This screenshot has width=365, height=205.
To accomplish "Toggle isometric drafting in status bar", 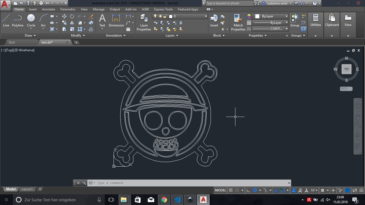I will 266,190.
